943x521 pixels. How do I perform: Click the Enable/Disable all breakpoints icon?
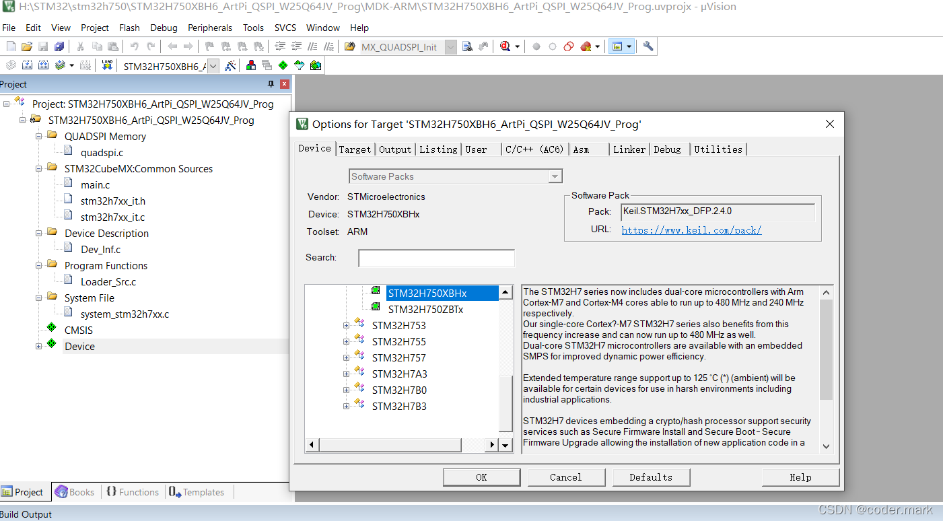point(569,46)
